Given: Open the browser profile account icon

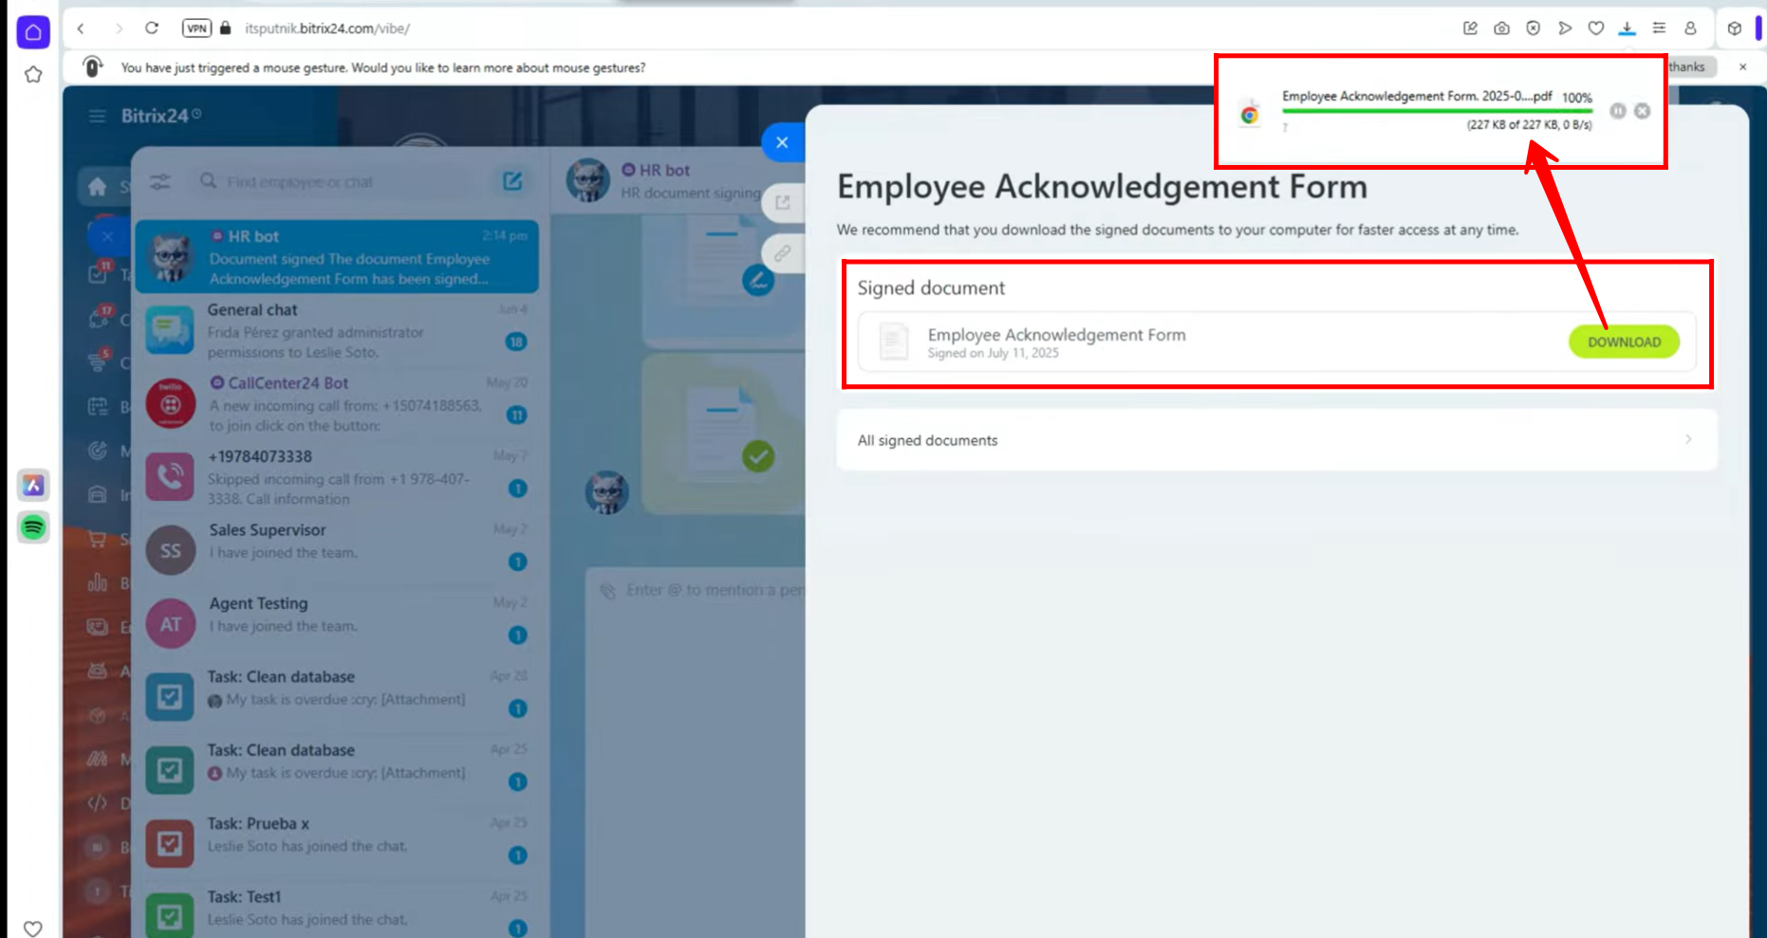Looking at the screenshot, I should pos(1690,28).
